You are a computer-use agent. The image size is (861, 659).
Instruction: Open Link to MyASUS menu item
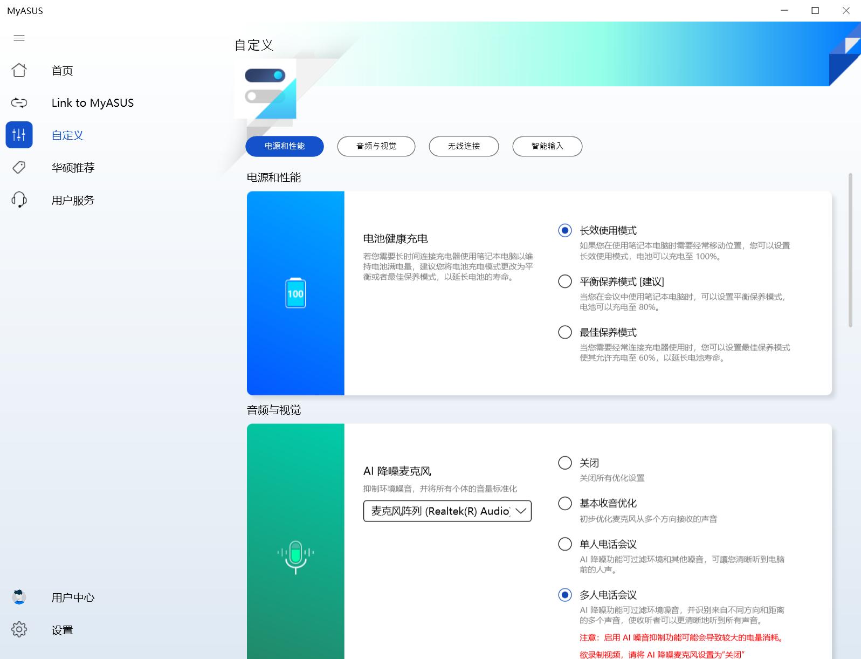93,103
